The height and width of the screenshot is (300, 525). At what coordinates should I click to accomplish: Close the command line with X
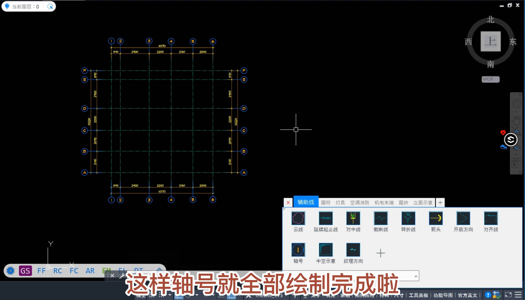tap(112, 276)
